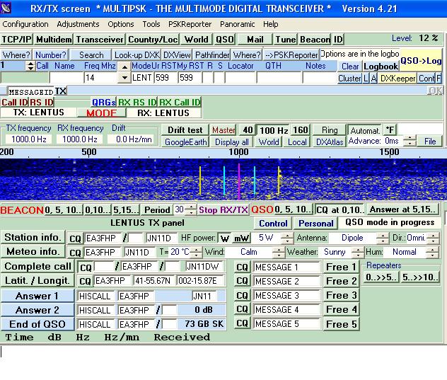Click the ID button beside Beacon
447x380 pixels.
pos(338,39)
